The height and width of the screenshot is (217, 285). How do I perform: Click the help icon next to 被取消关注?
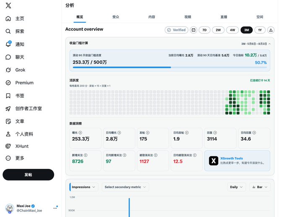(x=156, y=155)
